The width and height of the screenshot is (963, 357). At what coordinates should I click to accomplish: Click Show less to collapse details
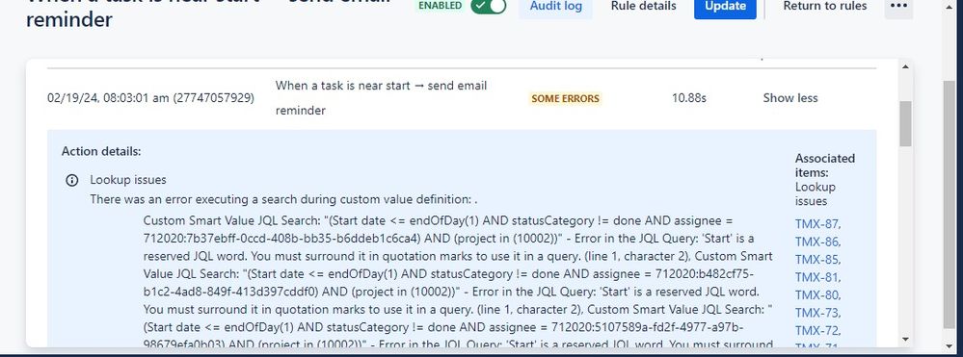(789, 98)
